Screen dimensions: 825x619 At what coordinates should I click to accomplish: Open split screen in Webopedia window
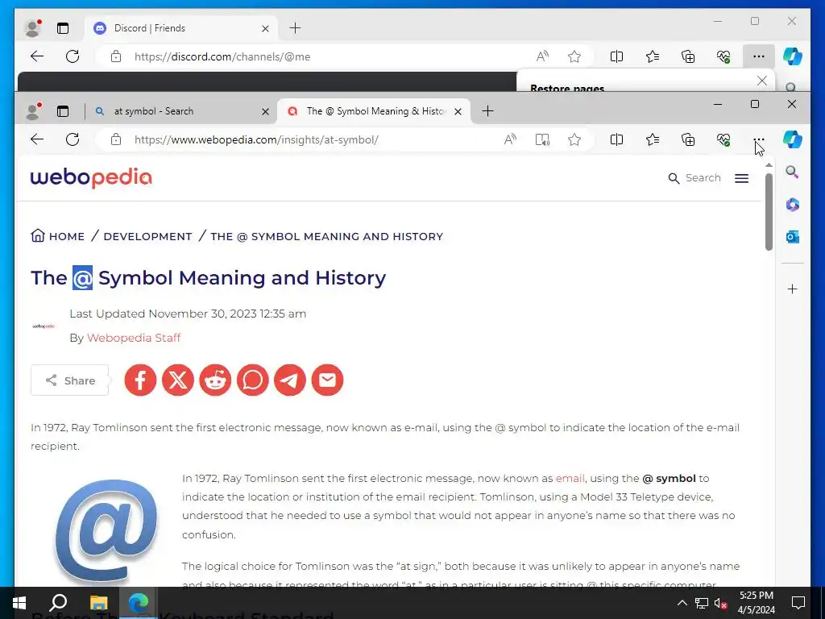click(x=616, y=139)
